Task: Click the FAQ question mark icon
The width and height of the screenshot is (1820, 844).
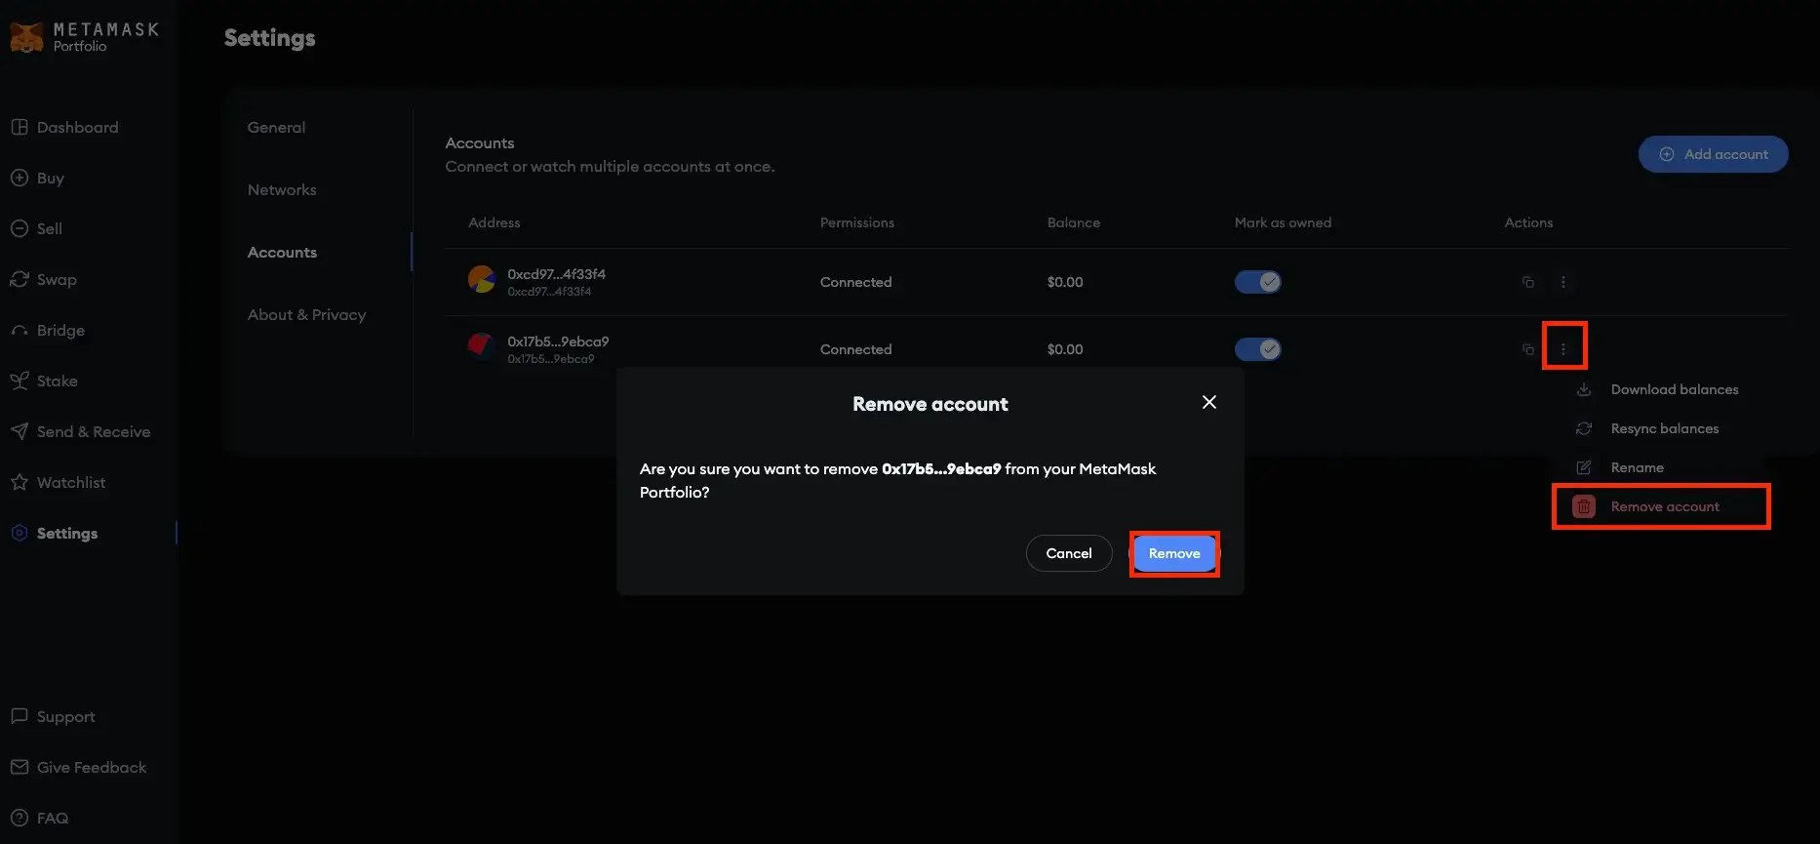Action: [x=19, y=818]
